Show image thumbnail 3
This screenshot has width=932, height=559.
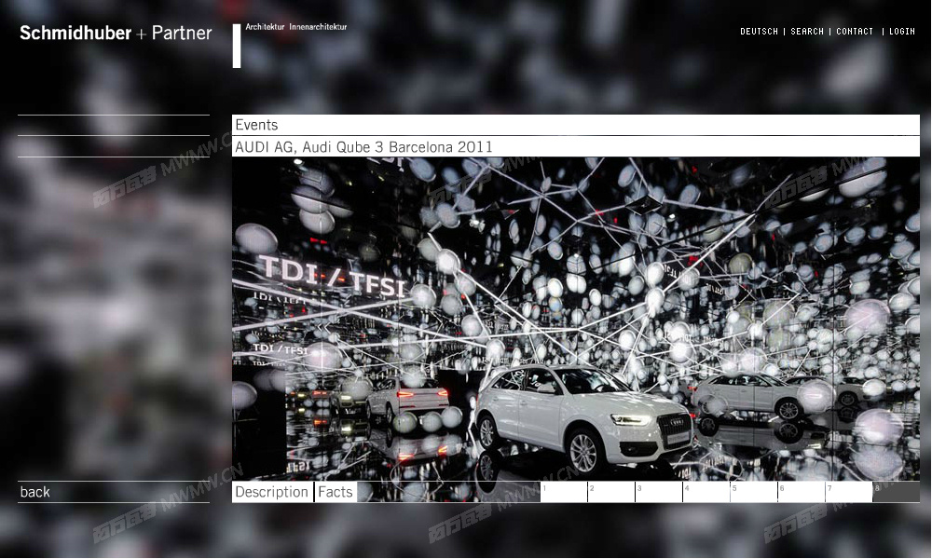tap(659, 492)
